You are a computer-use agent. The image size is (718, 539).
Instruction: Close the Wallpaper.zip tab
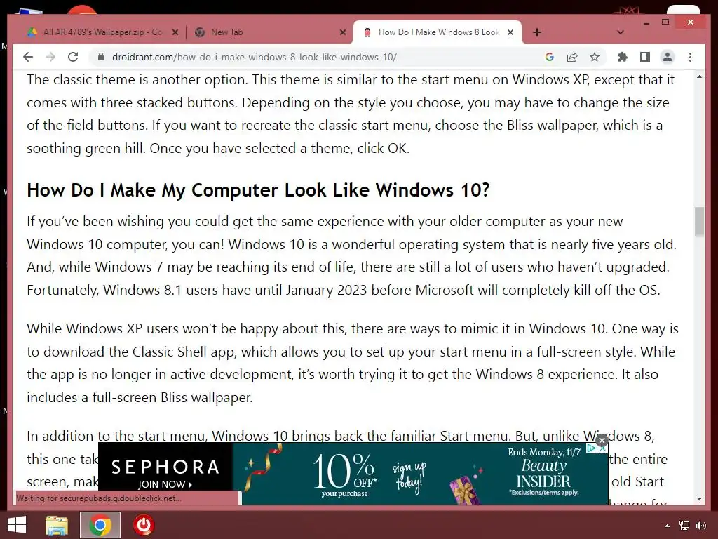pos(175,32)
